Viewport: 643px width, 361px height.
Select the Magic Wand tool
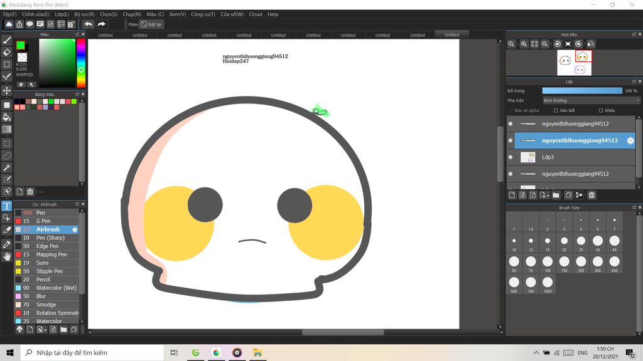click(7, 167)
